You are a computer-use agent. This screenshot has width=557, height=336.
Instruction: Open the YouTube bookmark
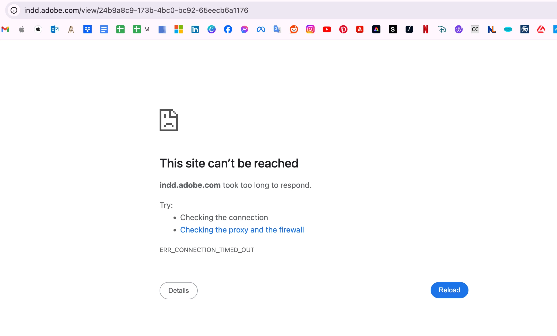327,30
